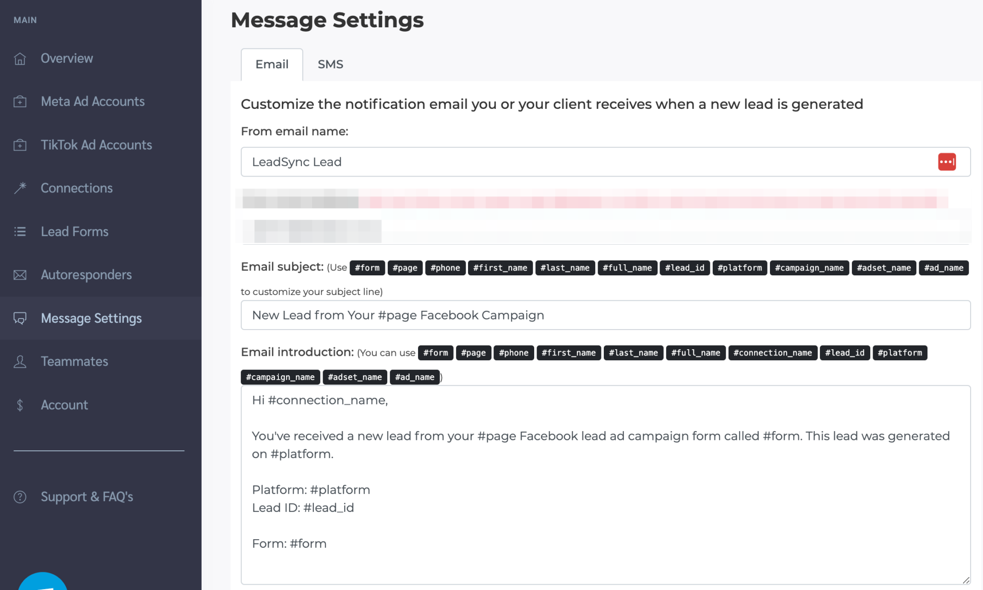Select the Message Settings chat icon
The height and width of the screenshot is (590, 983).
[x=20, y=318]
